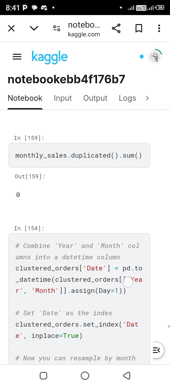Switch to the Output tab
Image resolution: width=170 pixels, height=387 pixels.
pos(95,98)
